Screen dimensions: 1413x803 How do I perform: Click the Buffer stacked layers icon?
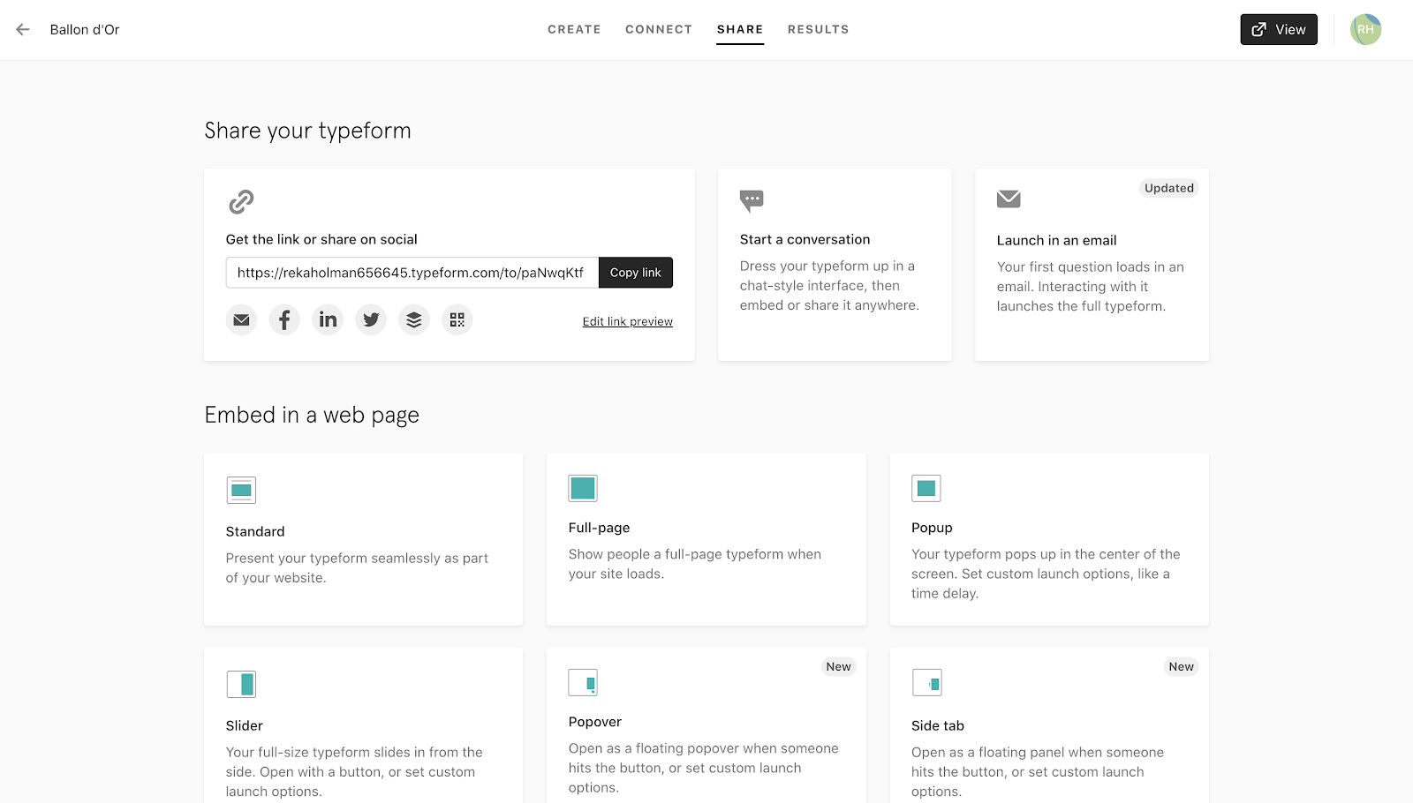(x=414, y=319)
